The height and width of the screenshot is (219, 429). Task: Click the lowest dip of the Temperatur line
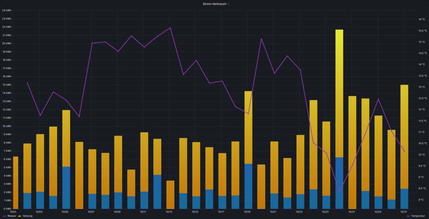coord(339,192)
